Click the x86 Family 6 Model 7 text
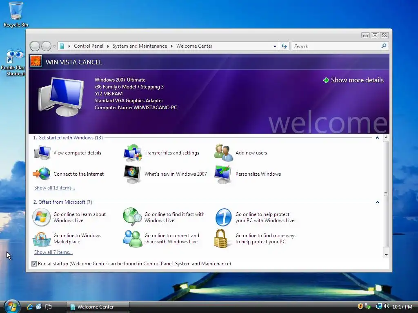The width and height of the screenshot is (418, 313). pos(129,87)
